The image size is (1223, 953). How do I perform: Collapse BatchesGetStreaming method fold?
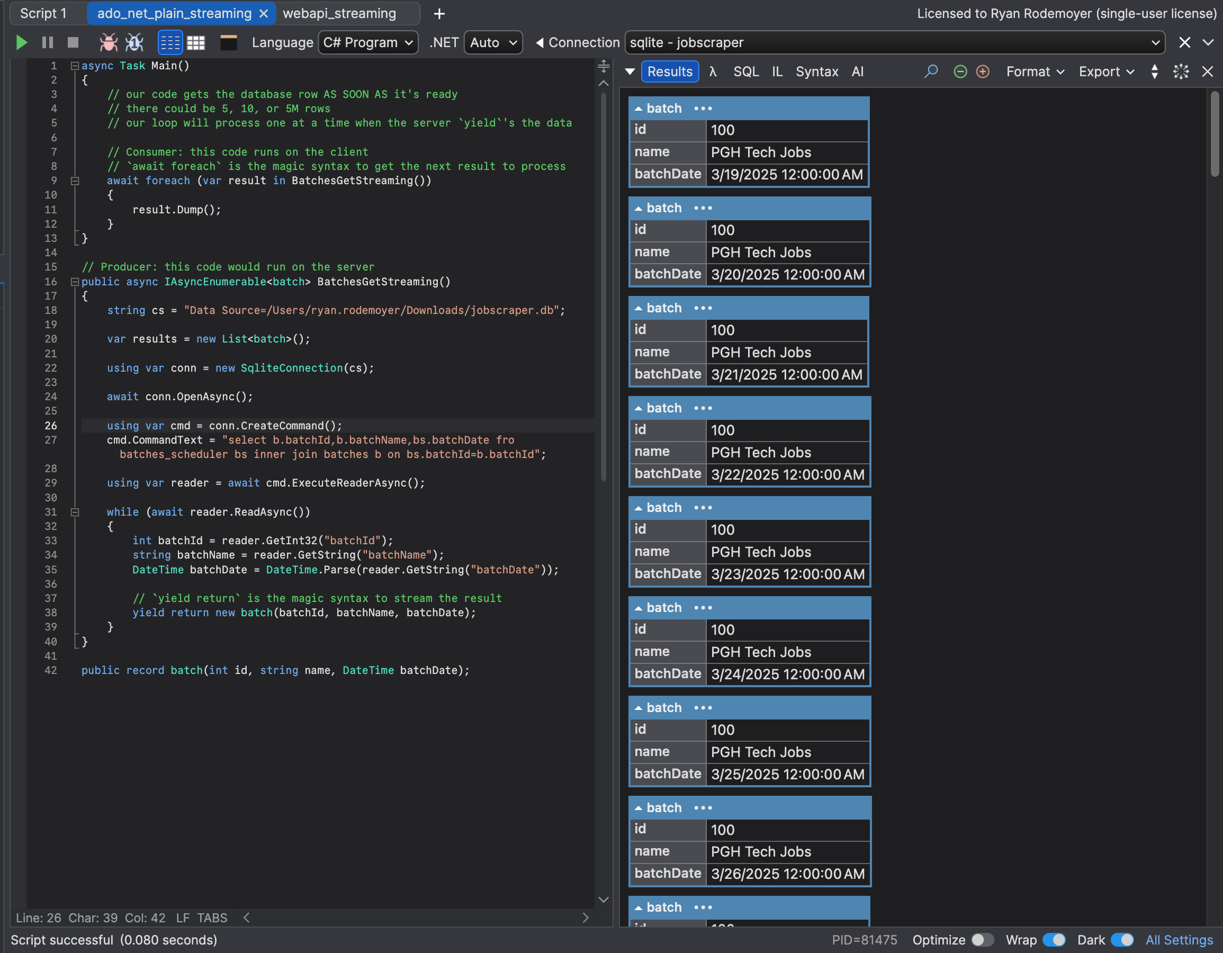tap(75, 282)
